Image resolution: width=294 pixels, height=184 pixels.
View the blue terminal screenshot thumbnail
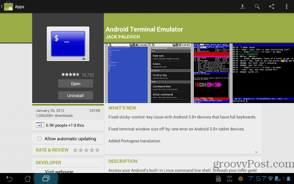tap(128, 73)
